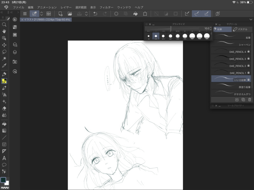Select the Eraser tool
This screenshot has height=190, width=254.
tap(4, 108)
